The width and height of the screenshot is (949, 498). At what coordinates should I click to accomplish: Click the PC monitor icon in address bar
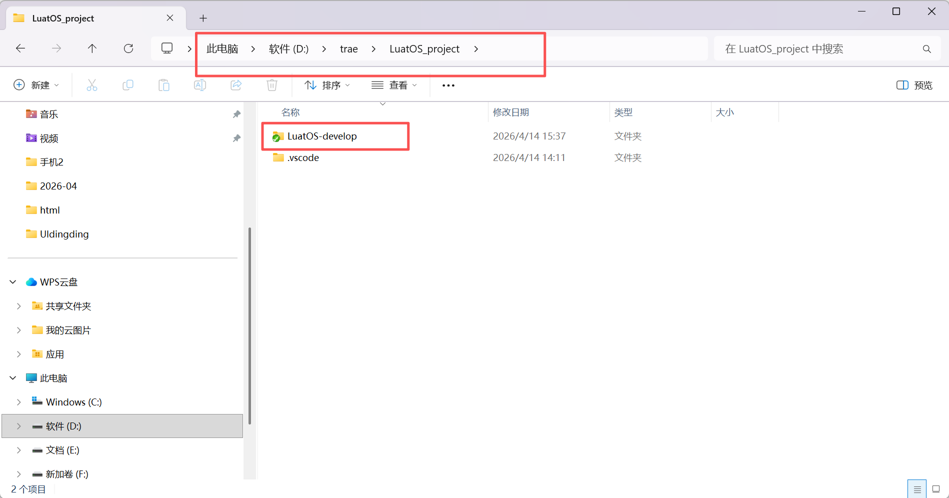point(167,48)
